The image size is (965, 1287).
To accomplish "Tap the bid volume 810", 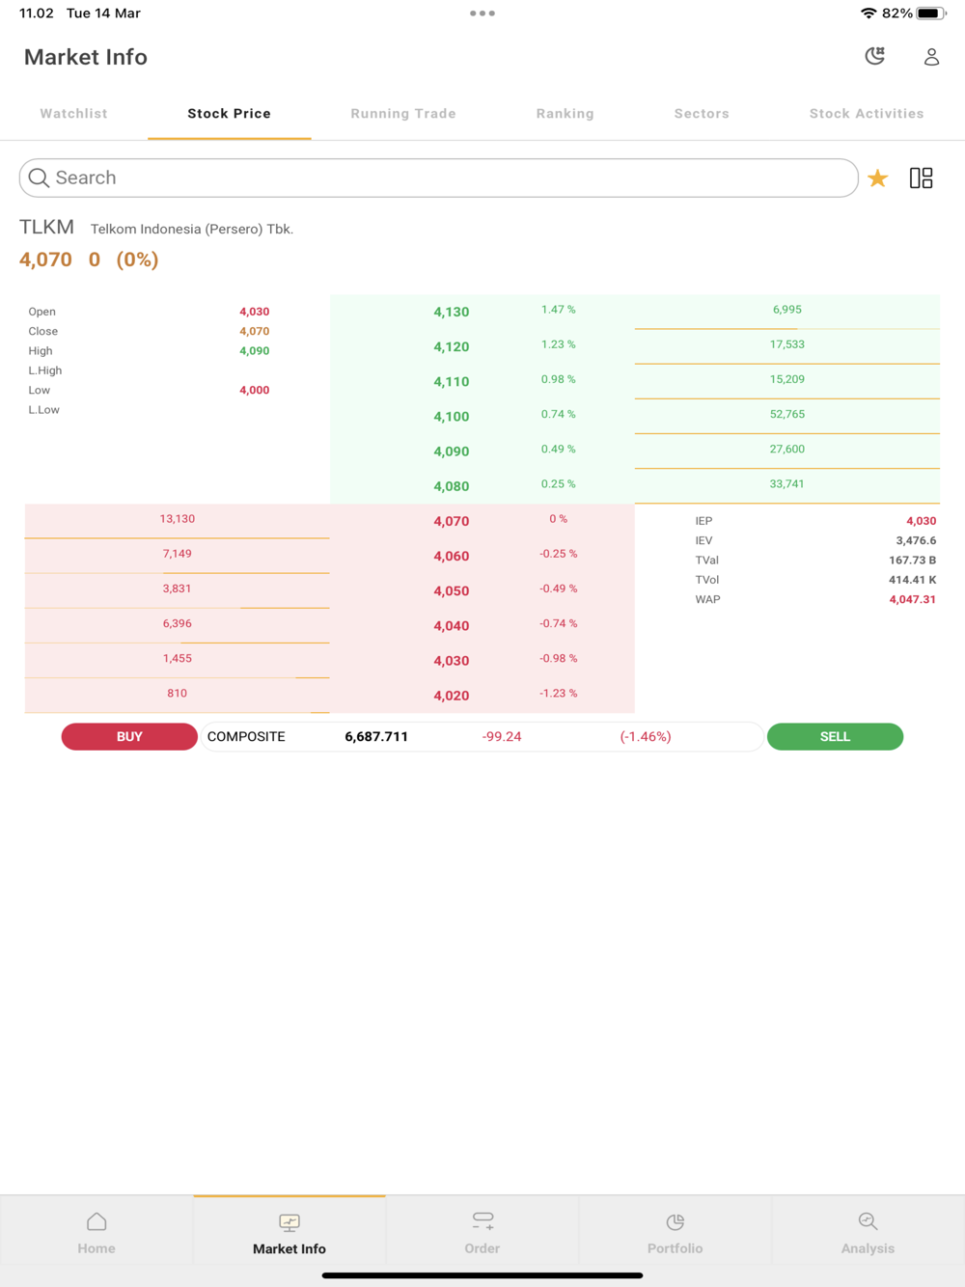I will pos(178,693).
